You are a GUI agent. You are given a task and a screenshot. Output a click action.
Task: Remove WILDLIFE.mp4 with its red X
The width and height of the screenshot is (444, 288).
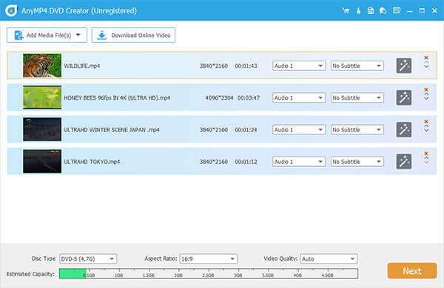pos(426,58)
